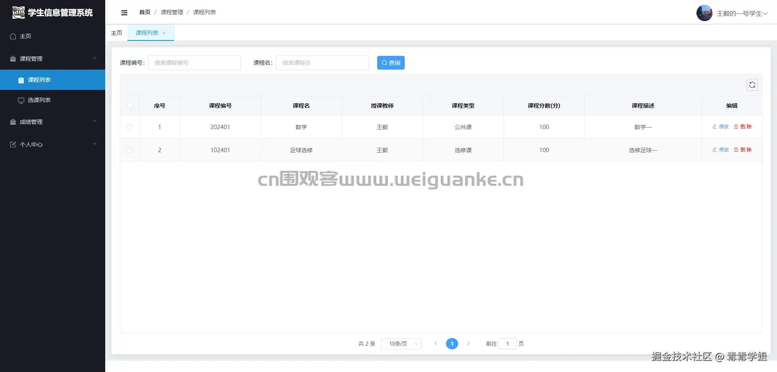Click the 202401 course number cell

point(220,127)
